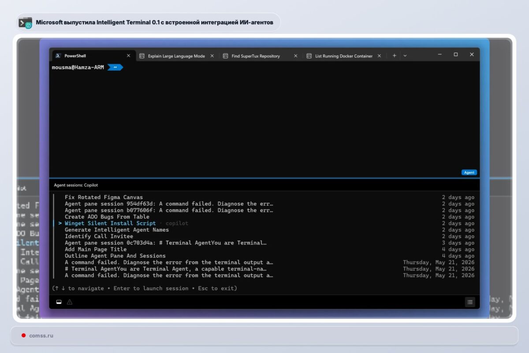Maximize the terminal window

pos(456,54)
